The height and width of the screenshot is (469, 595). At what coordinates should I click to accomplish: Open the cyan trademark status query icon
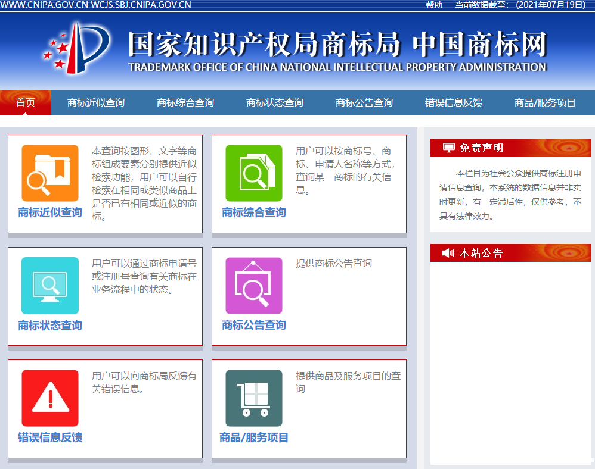pyautogui.click(x=50, y=285)
